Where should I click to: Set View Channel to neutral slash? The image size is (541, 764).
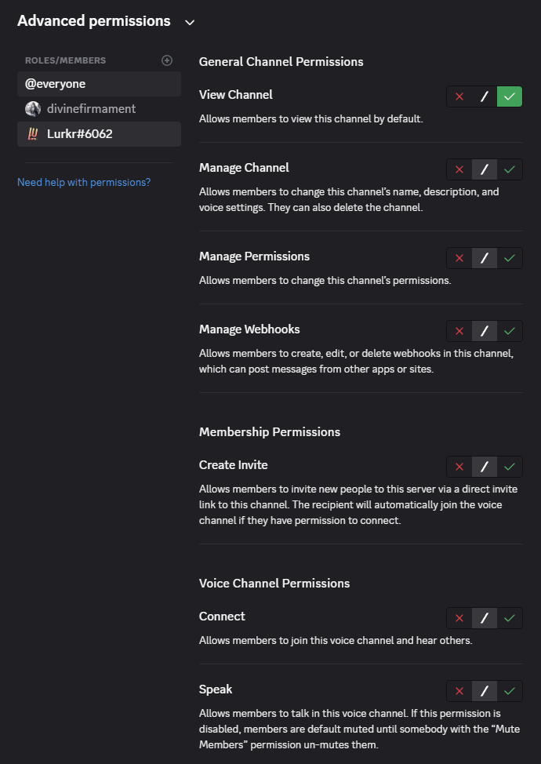click(485, 96)
